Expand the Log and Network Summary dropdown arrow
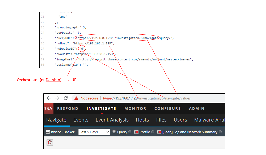Image resolution: width=266 pixels, height=155 pixels. [220, 132]
